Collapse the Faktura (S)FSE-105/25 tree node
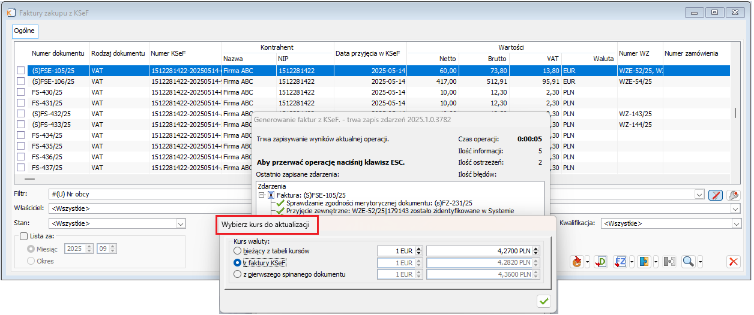The width and height of the screenshot is (754, 315). click(x=262, y=195)
